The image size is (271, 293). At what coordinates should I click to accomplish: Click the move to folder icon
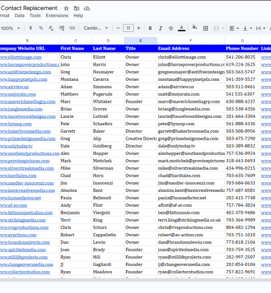click(77, 8)
